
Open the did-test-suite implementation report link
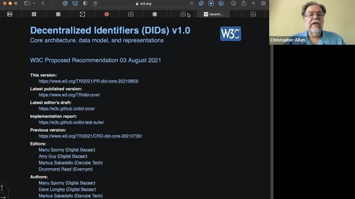pyautogui.click(x=71, y=122)
